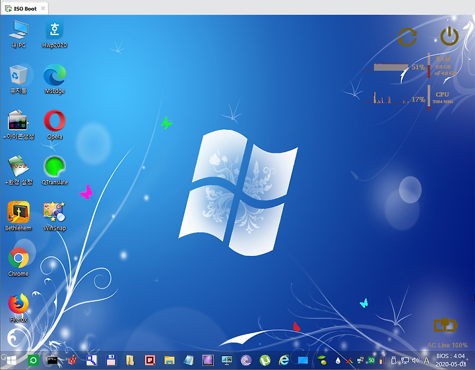The height and width of the screenshot is (370, 475).
Task: Click the RAM usage gadget
Action: click(410, 66)
